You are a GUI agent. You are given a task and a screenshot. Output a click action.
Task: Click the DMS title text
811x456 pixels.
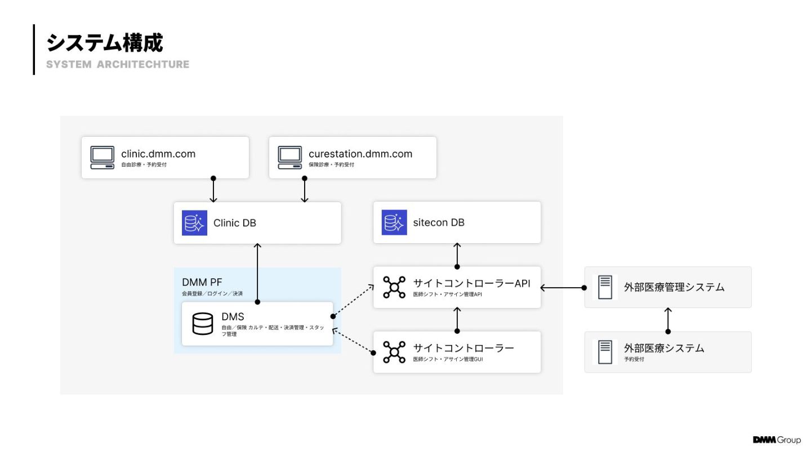coord(233,317)
